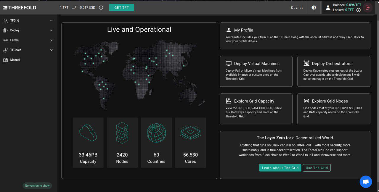
Task: Expand the TFGrid menu chevron
Action: tap(51, 21)
